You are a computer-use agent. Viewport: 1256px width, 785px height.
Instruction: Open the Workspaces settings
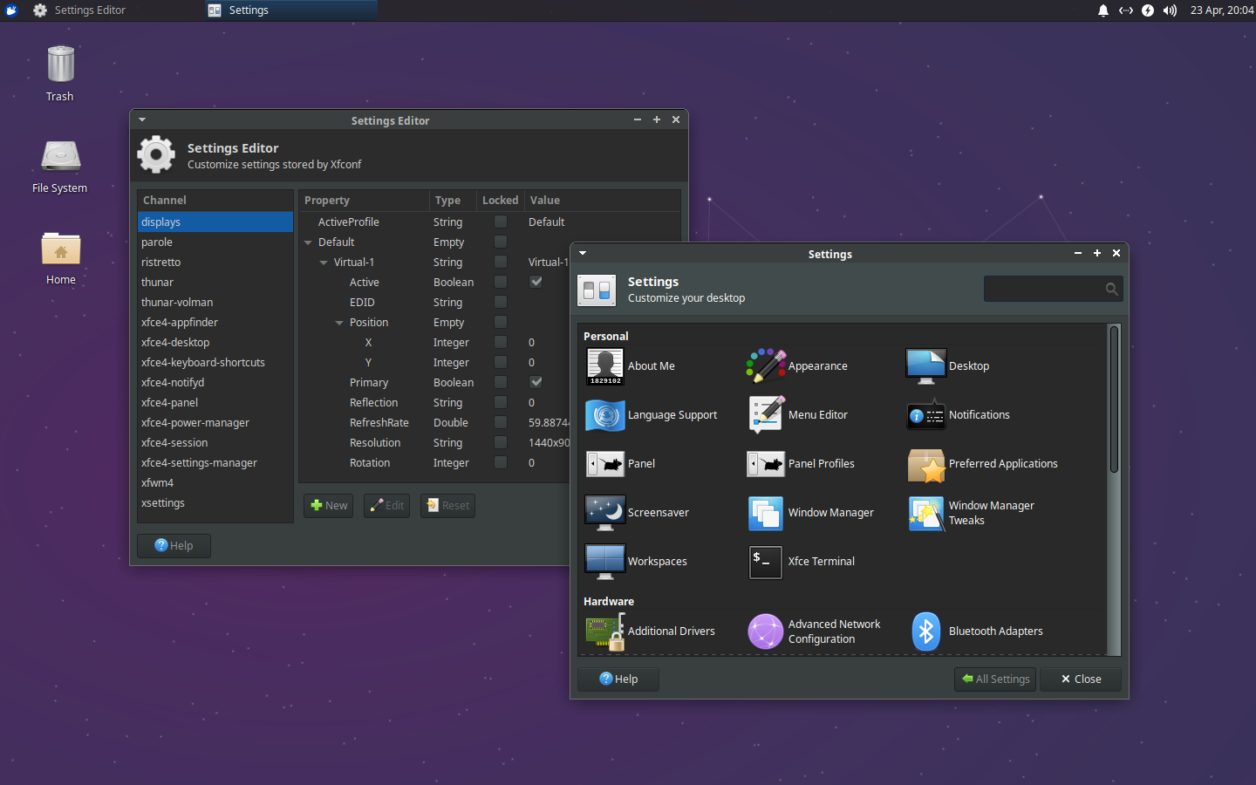point(658,561)
